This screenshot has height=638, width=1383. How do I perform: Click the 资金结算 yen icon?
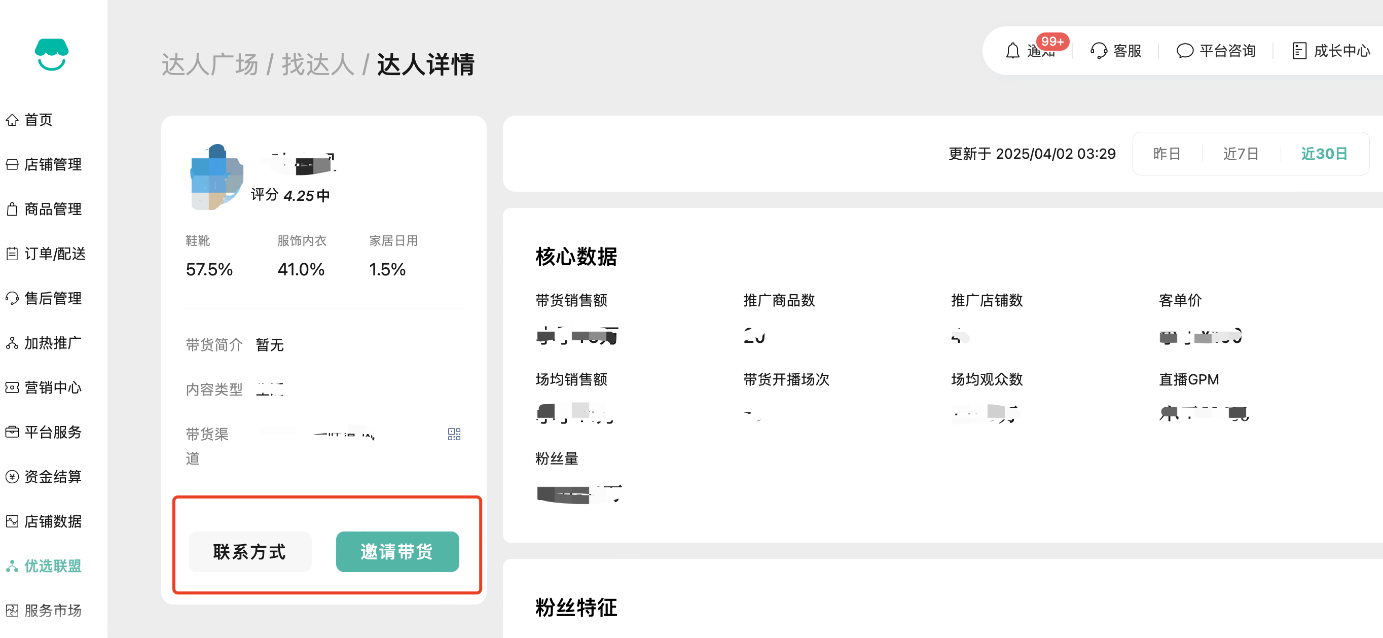pyautogui.click(x=12, y=477)
